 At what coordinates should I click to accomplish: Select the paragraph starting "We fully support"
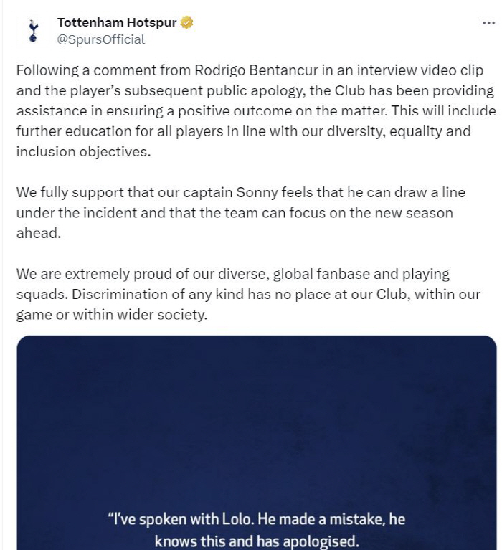tap(241, 212)
